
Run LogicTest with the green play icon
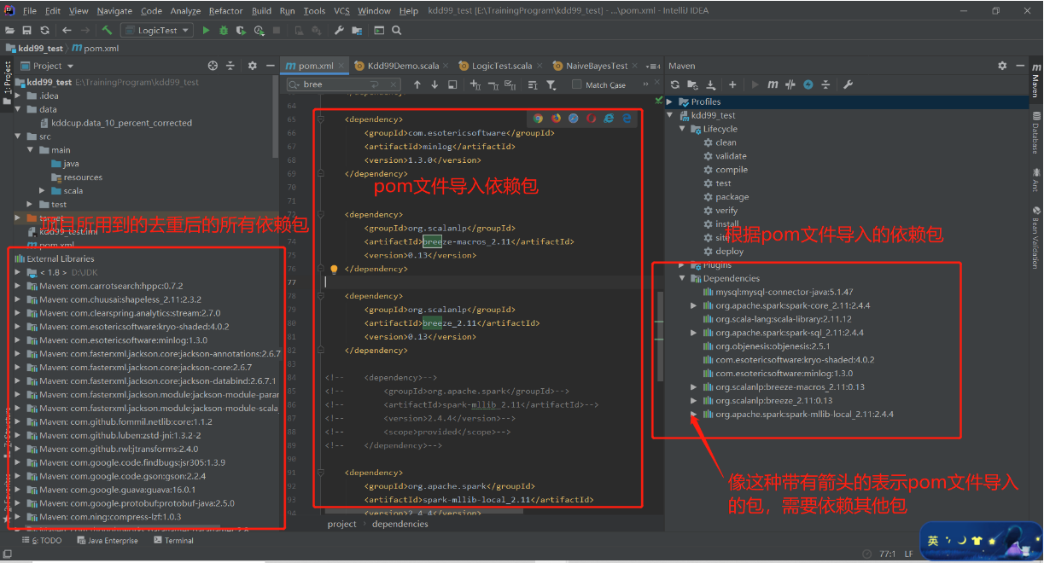206,30
